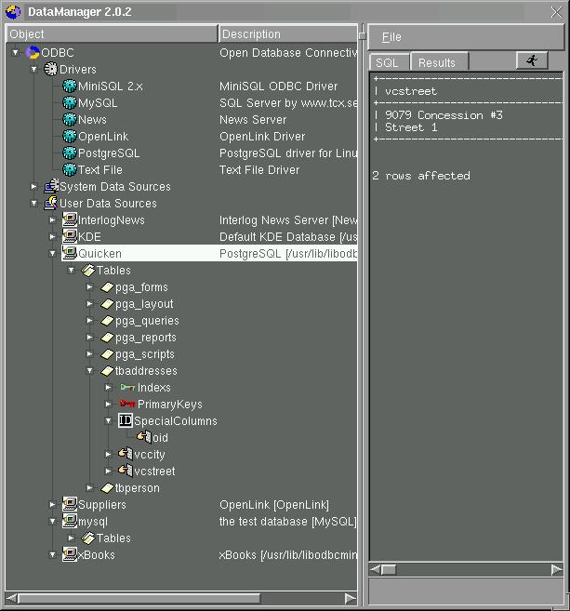Click the oid column icon

click(144, 437)
